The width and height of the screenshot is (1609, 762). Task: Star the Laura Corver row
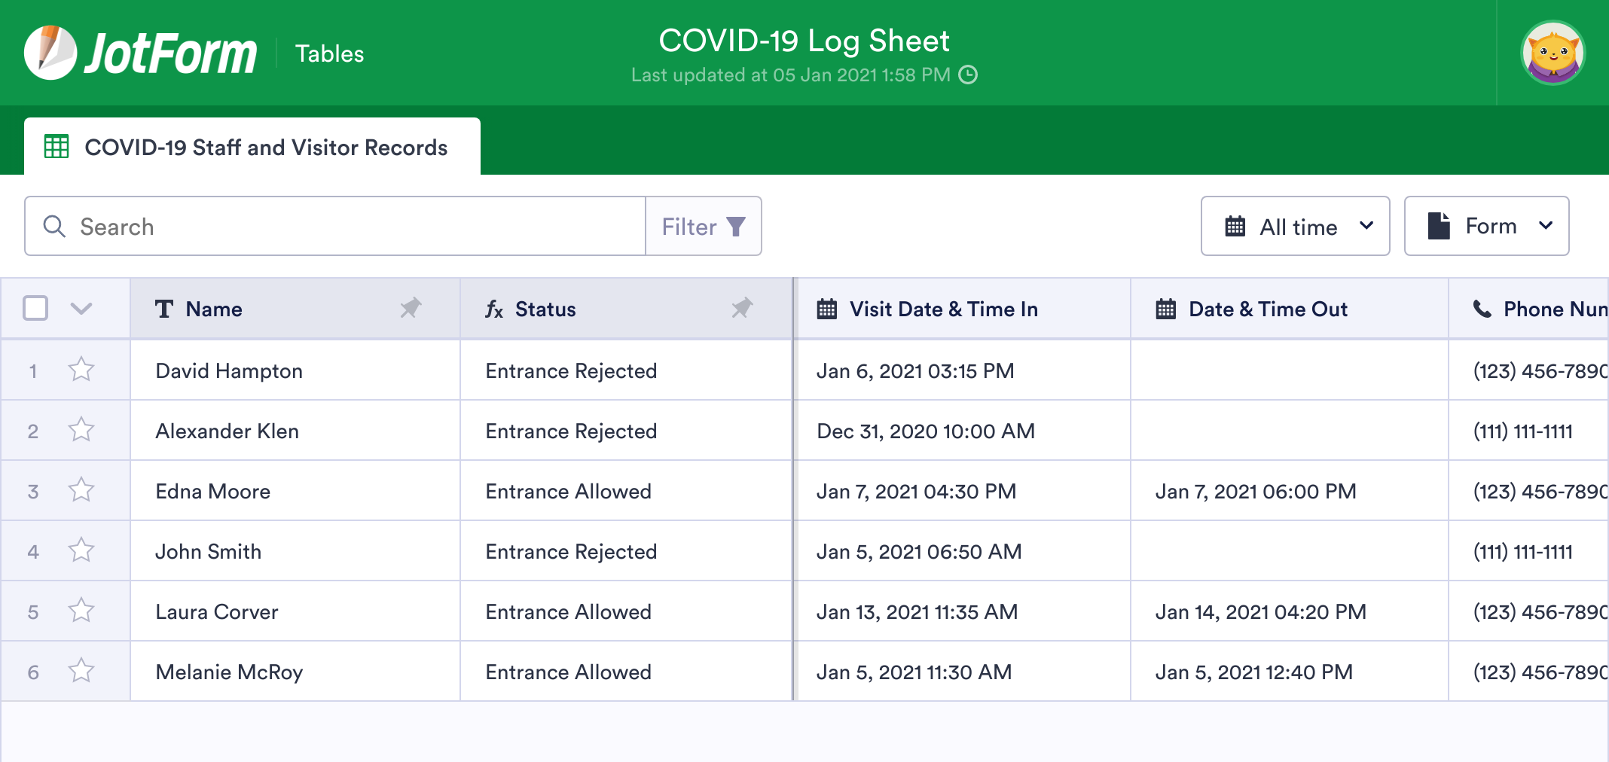pyautogui.click(x=81, y=611)
